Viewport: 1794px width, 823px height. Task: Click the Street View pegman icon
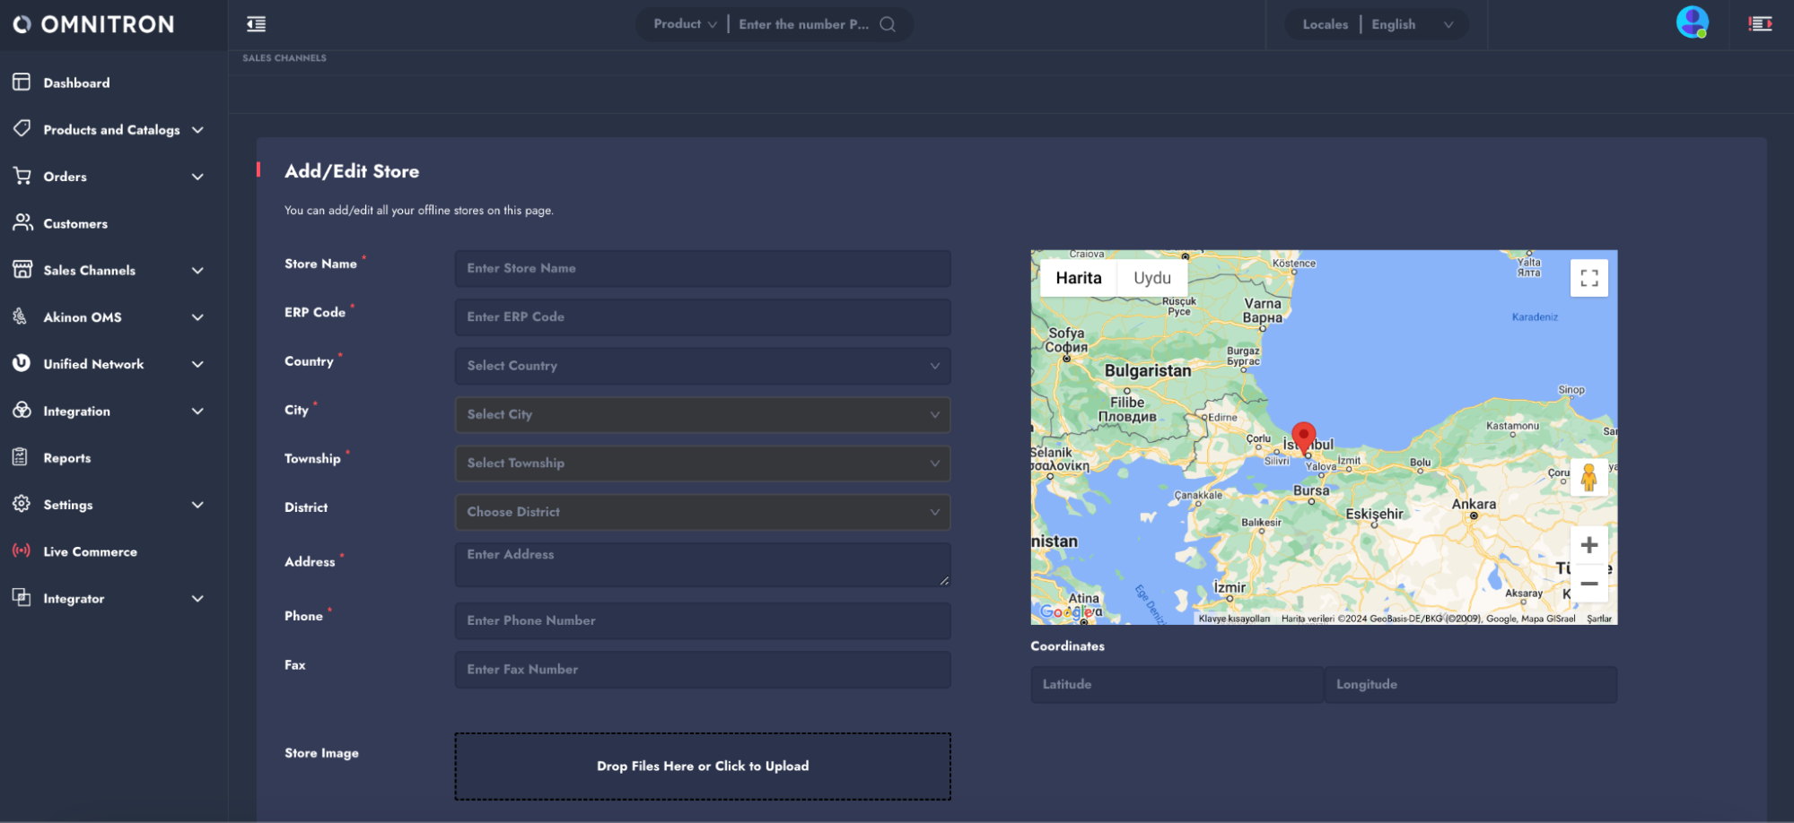[x=1588, y=477]
